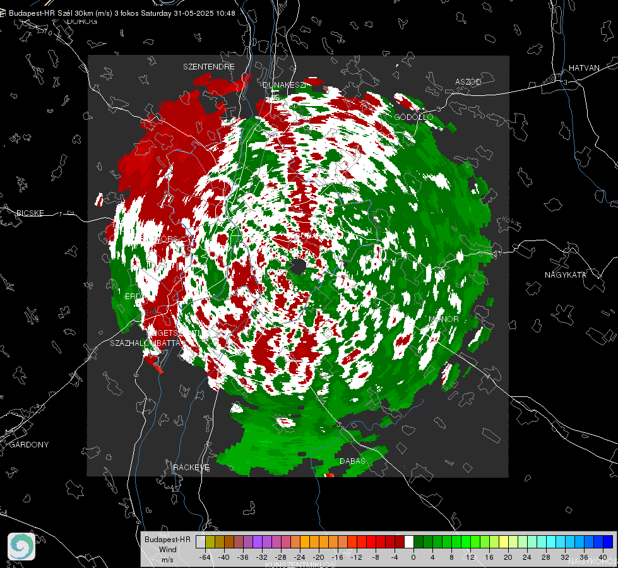Click the DUNAKESZI city label
618x568 pixels.
(284, 85)
